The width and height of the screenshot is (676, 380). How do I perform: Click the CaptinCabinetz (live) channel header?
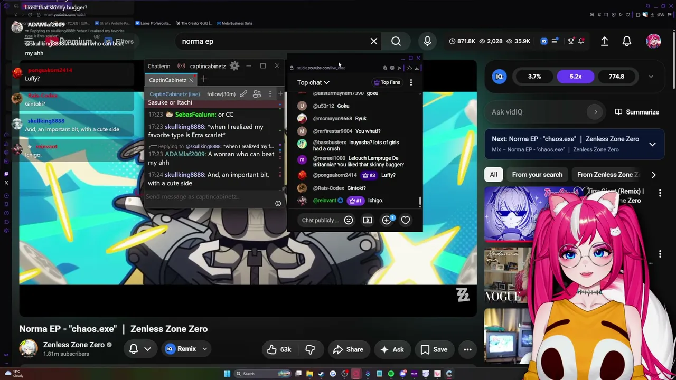174,94
